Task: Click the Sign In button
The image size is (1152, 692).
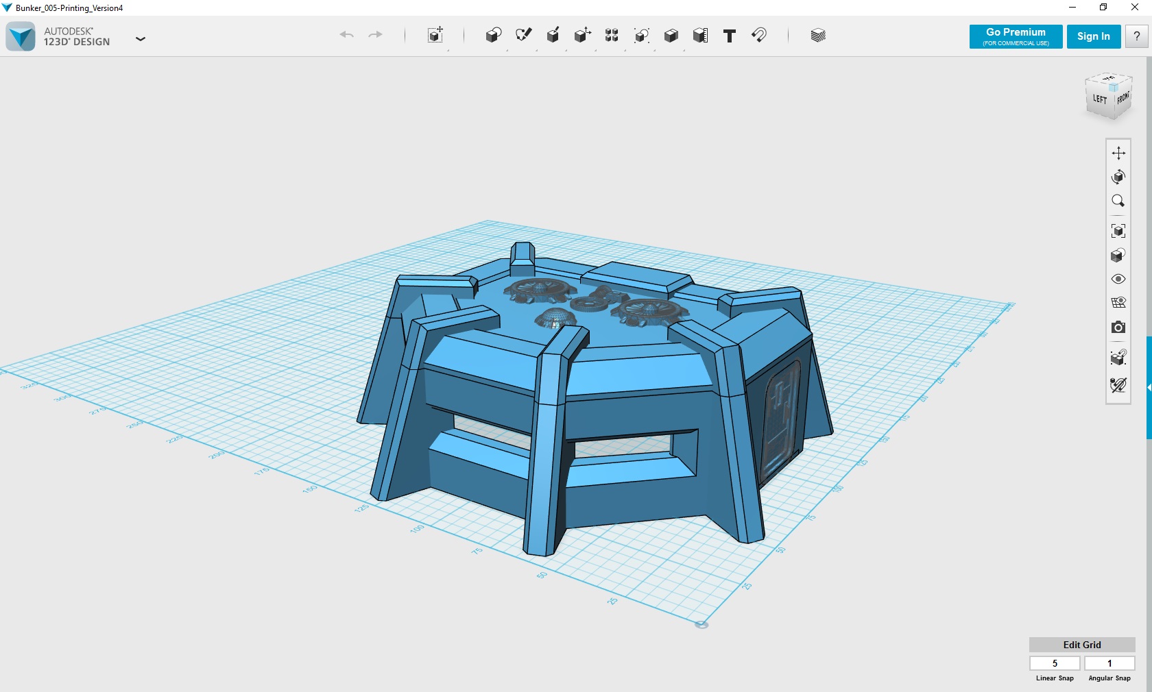Action: coord(1094,36)
